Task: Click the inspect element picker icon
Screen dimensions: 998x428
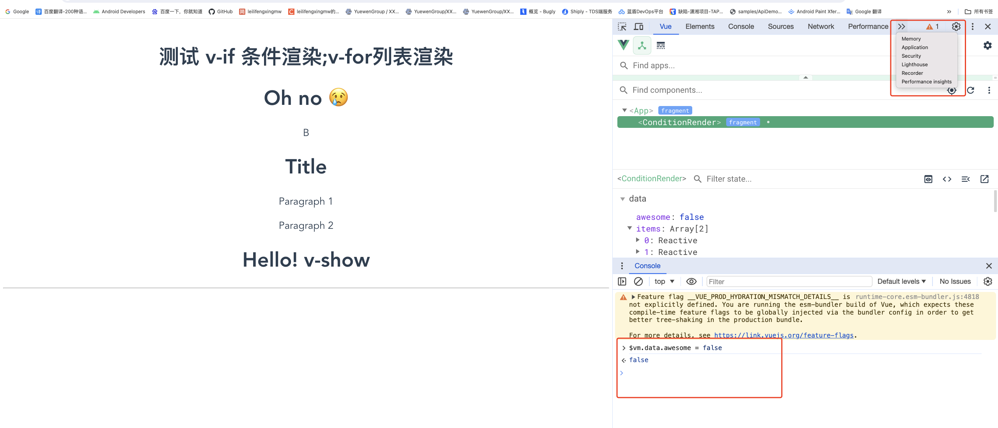Action: [622, 27]
